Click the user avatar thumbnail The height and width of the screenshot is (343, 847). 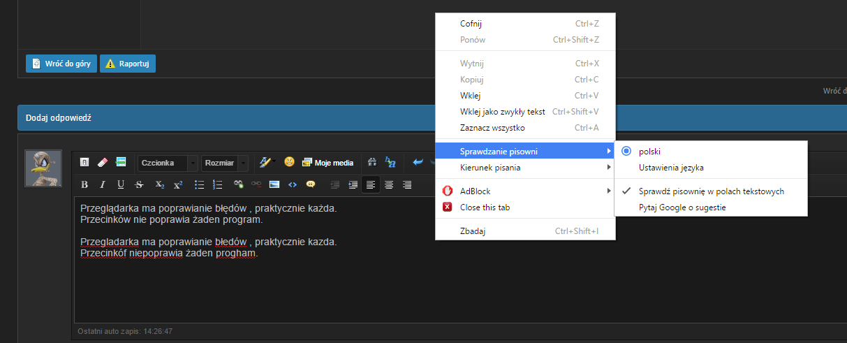pyautogui.click(x=44, y=168)
